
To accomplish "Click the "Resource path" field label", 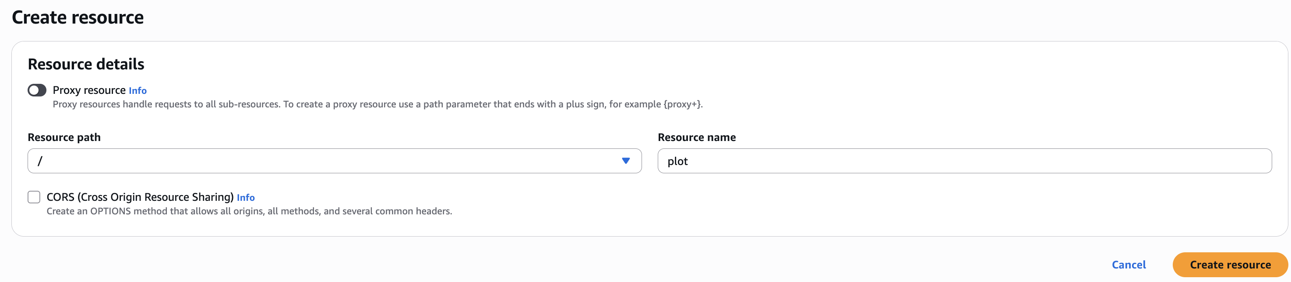I will [64, 138].
